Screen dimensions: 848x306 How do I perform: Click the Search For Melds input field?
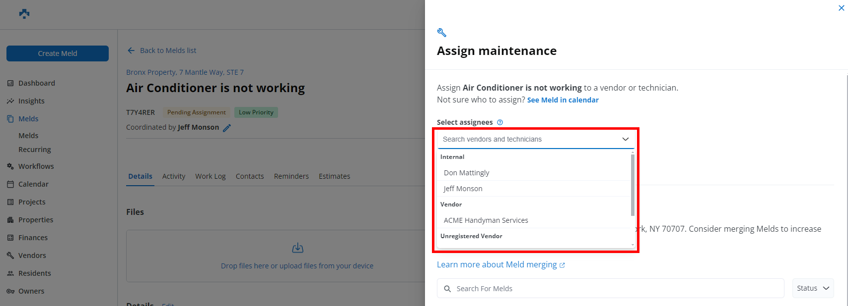[x=616, y=288]
